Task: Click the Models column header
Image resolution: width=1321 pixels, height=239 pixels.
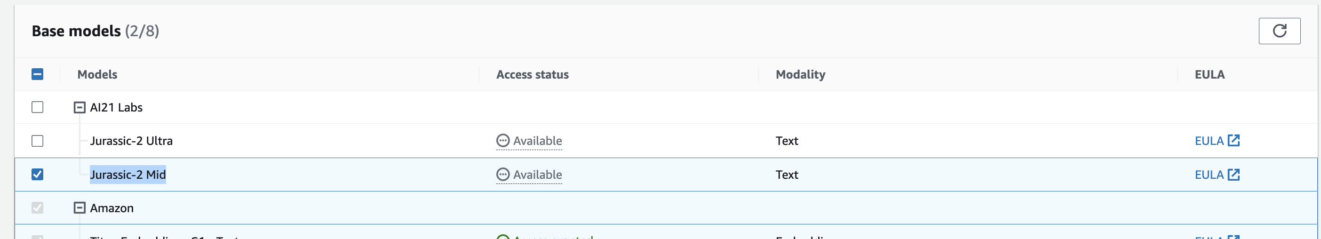Action: [x=97, y=74]
